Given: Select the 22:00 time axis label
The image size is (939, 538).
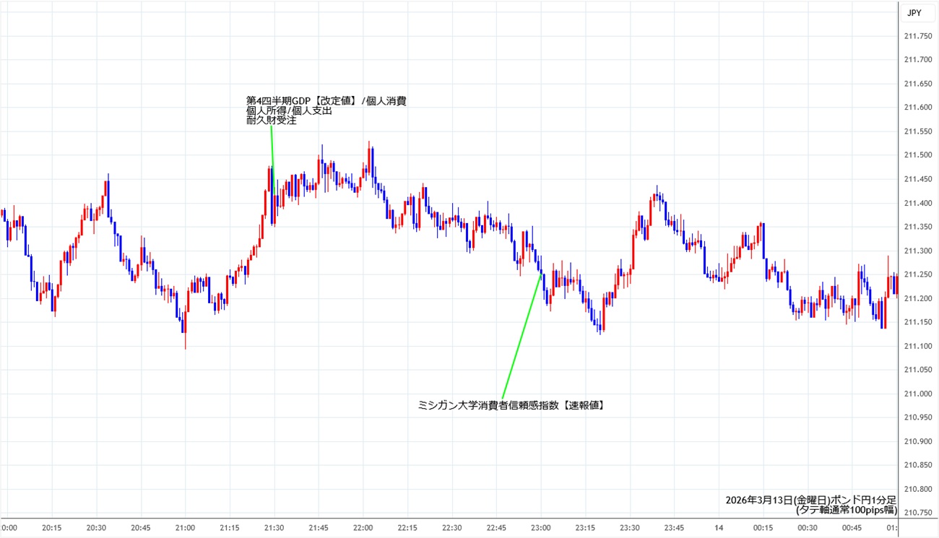Looking at the screenshot, I should coord(363,528).
